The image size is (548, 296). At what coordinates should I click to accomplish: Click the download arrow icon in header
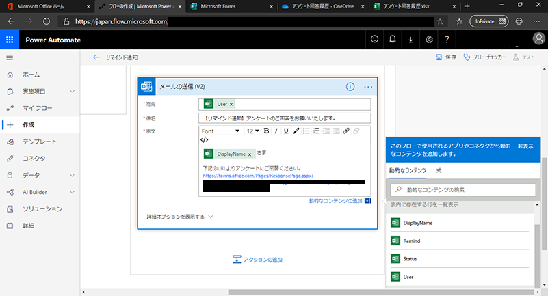click(410, 40)
